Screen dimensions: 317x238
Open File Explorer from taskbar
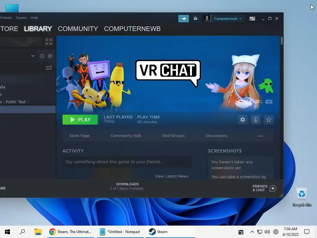click(x=38, y=232)
